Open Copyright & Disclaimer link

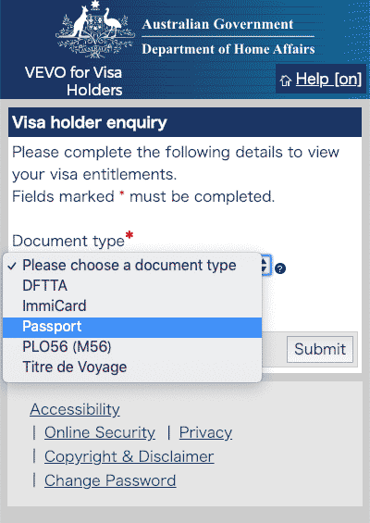click(x=129, y=456)
